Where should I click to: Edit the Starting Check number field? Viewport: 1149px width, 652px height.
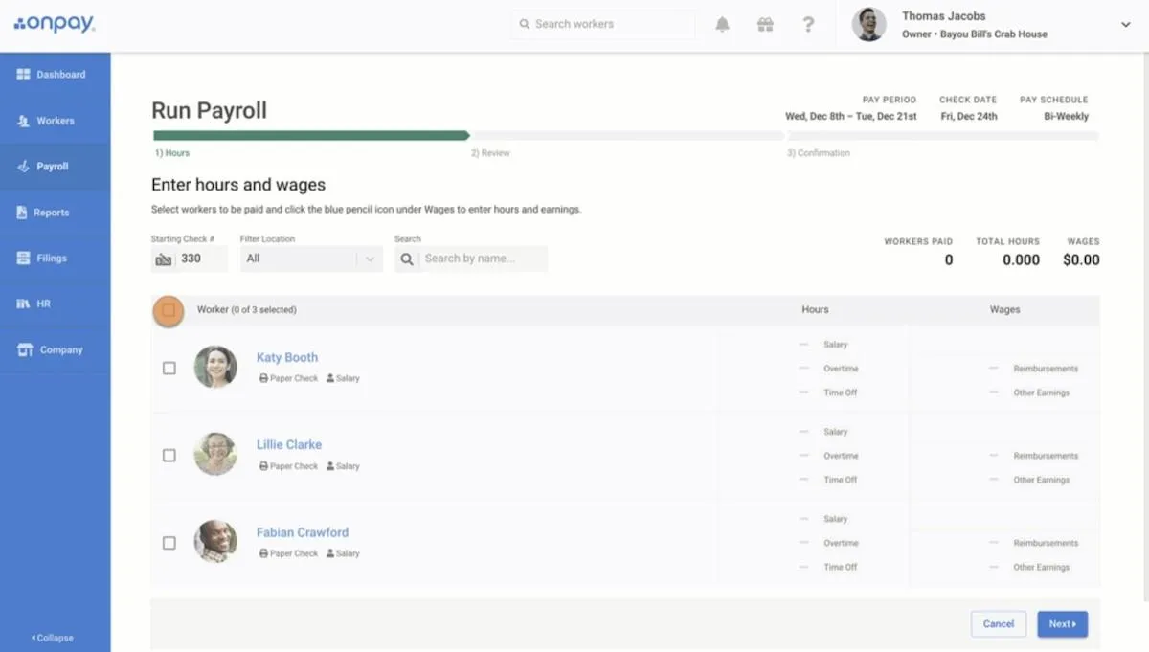click(x=202, y=259)
